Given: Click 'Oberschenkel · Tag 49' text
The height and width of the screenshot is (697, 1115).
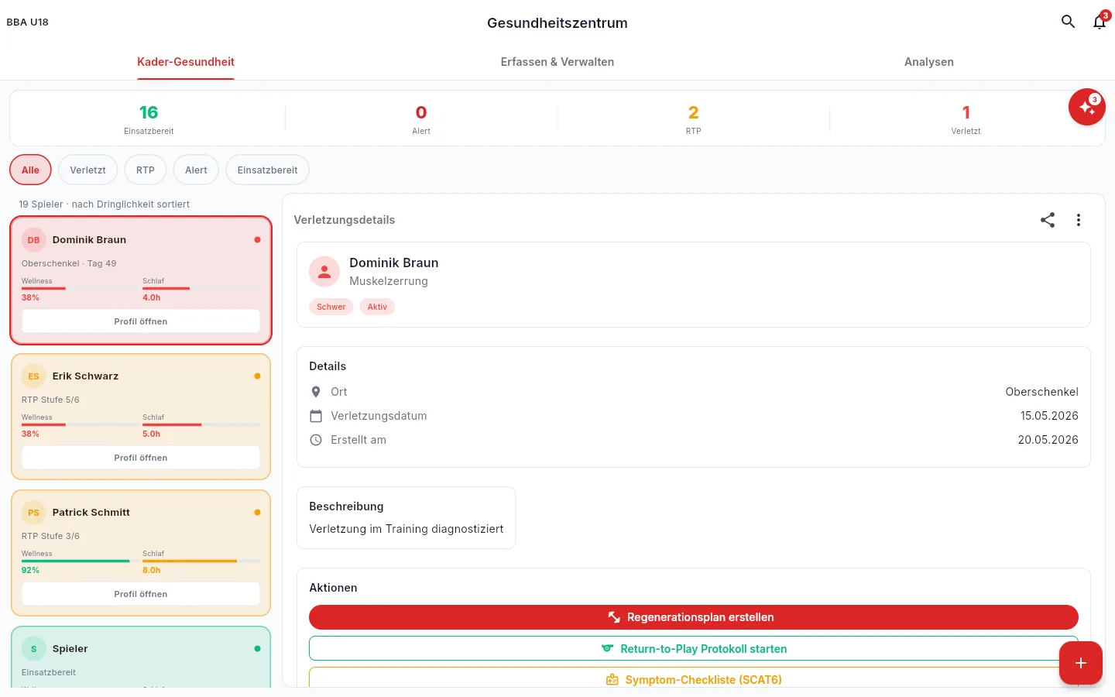Looking at the screenshot, I should pyautogui.click(x=69, y=263).
